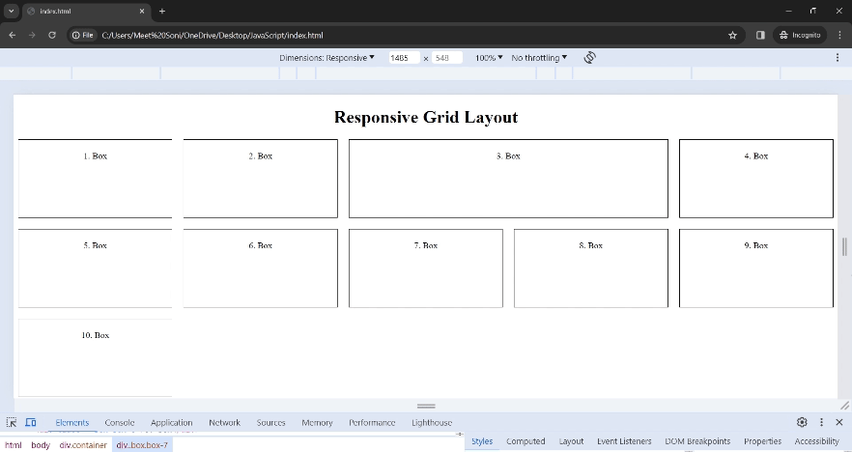The width and height of the screenshot is (852, 452).
Task: Click the body breadcrumb
Action: coord(41,445)
